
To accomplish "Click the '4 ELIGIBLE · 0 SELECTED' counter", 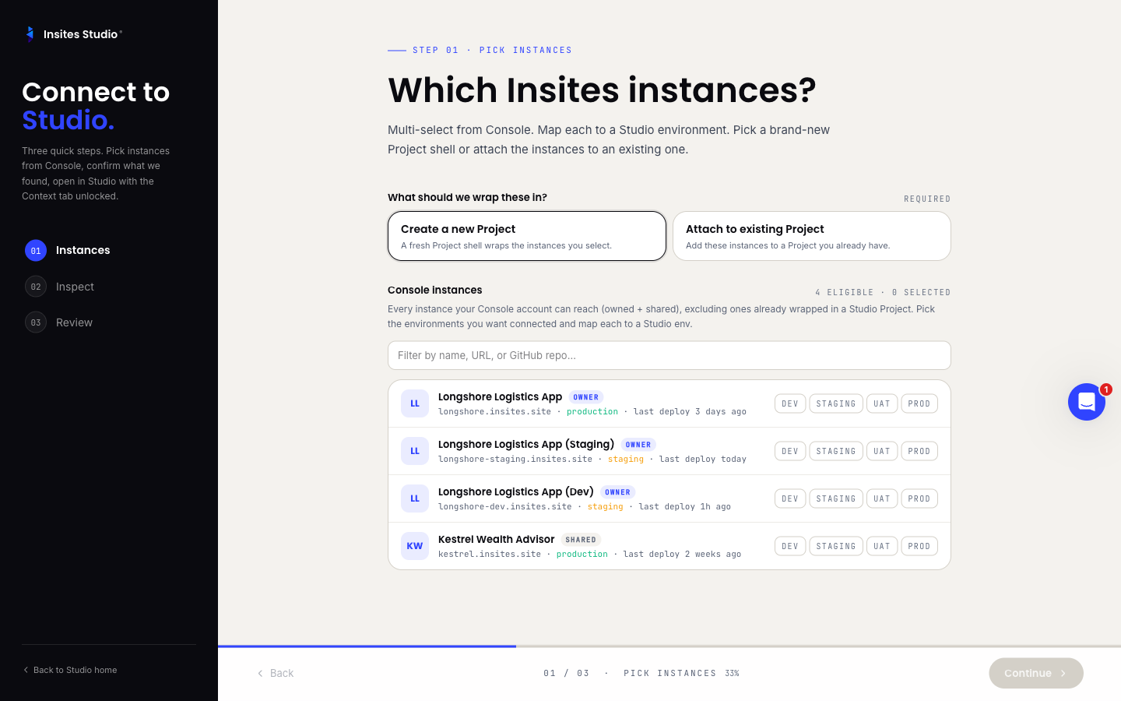I will point(883,293).
